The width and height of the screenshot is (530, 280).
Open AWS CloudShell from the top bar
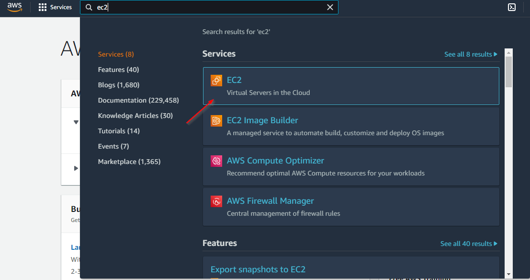point(512,7)
